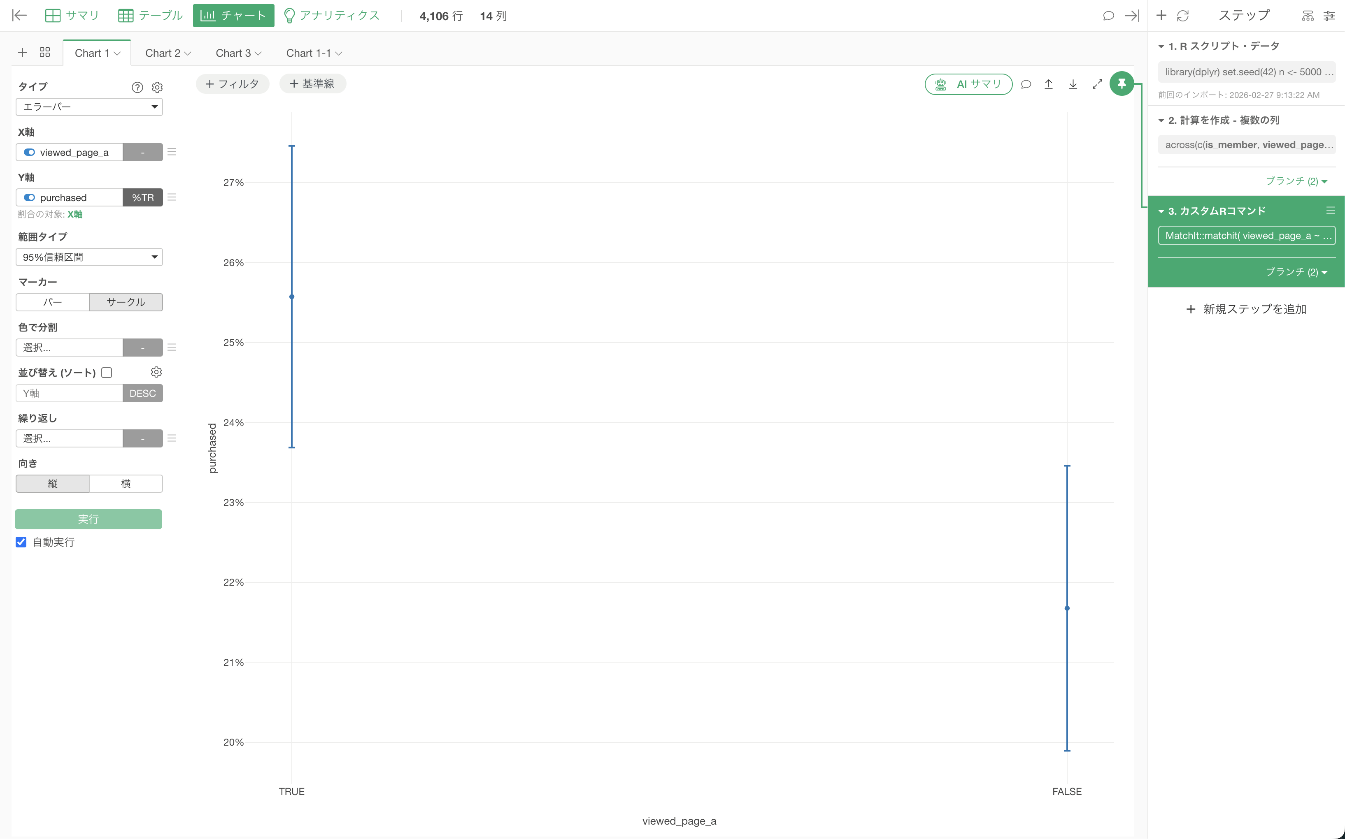
Task: Click the + フィルタ button
Action: click(x=232, y=84)
